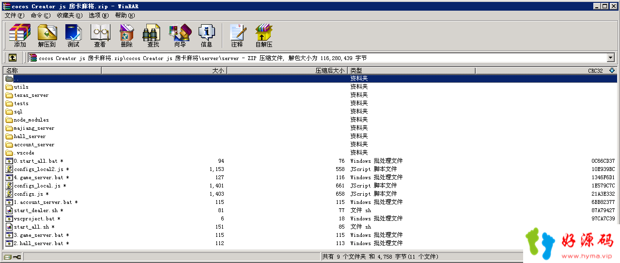Screen dimensions: 620x263
Task: Click status bar folder and byte summary
Action: click(x=380, y=257)
